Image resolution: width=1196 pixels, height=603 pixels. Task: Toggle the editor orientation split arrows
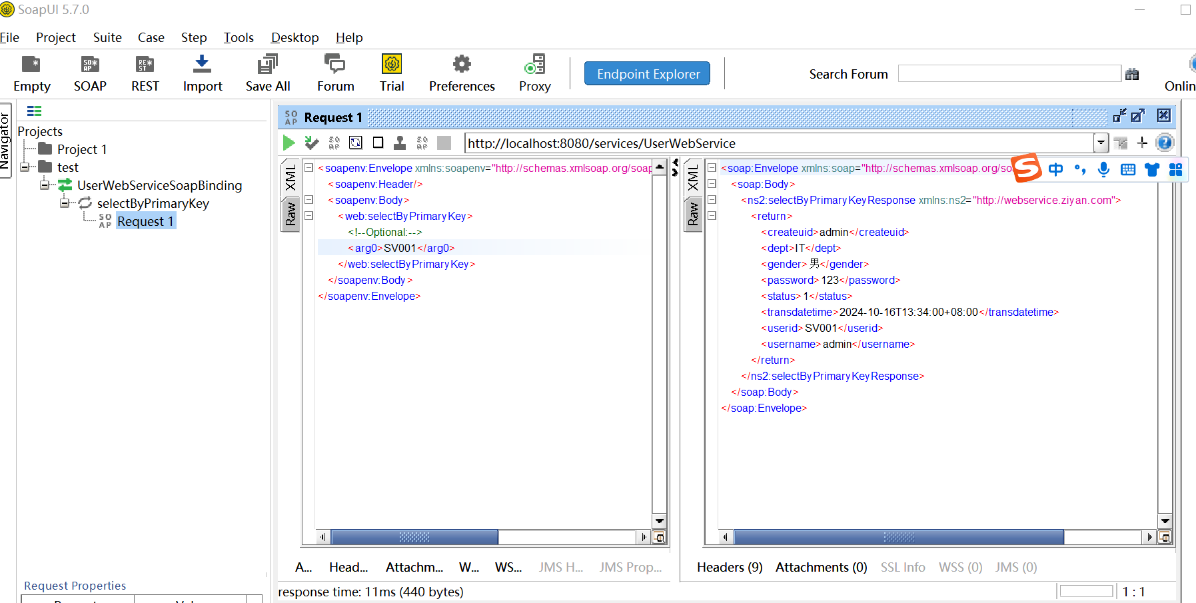pos(675,167)
